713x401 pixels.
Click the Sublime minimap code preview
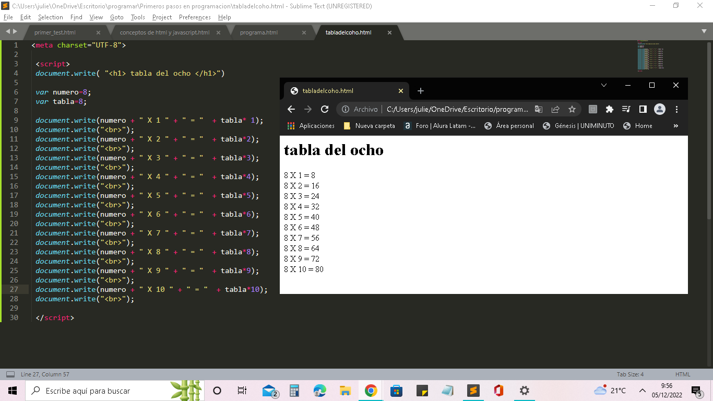click(x=650, y=55)
